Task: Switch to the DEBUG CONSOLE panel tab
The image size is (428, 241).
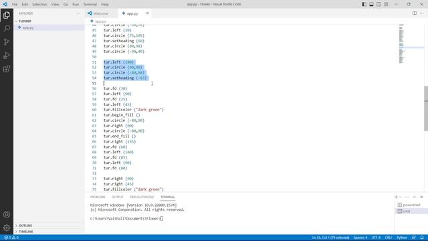Action: point(142,197)
